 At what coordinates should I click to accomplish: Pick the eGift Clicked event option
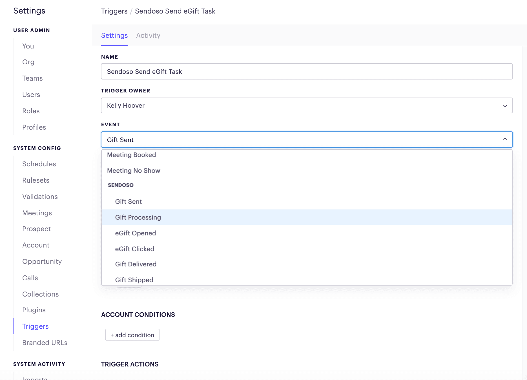click(134, 249)
